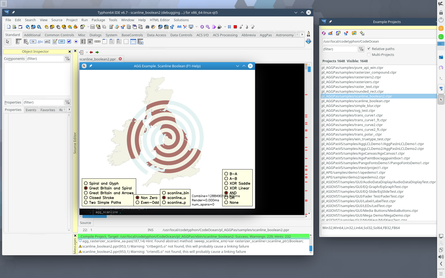This screenshot has height=278, width=445.
Task: Pick the TLabel Abc component icon
Action: [x=40, y=42]
